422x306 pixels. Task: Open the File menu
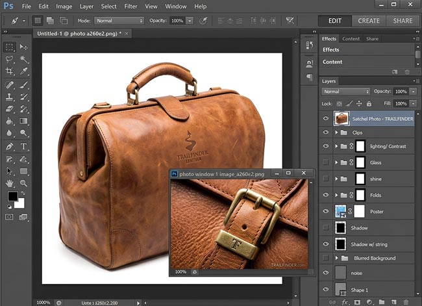point(27,6)
